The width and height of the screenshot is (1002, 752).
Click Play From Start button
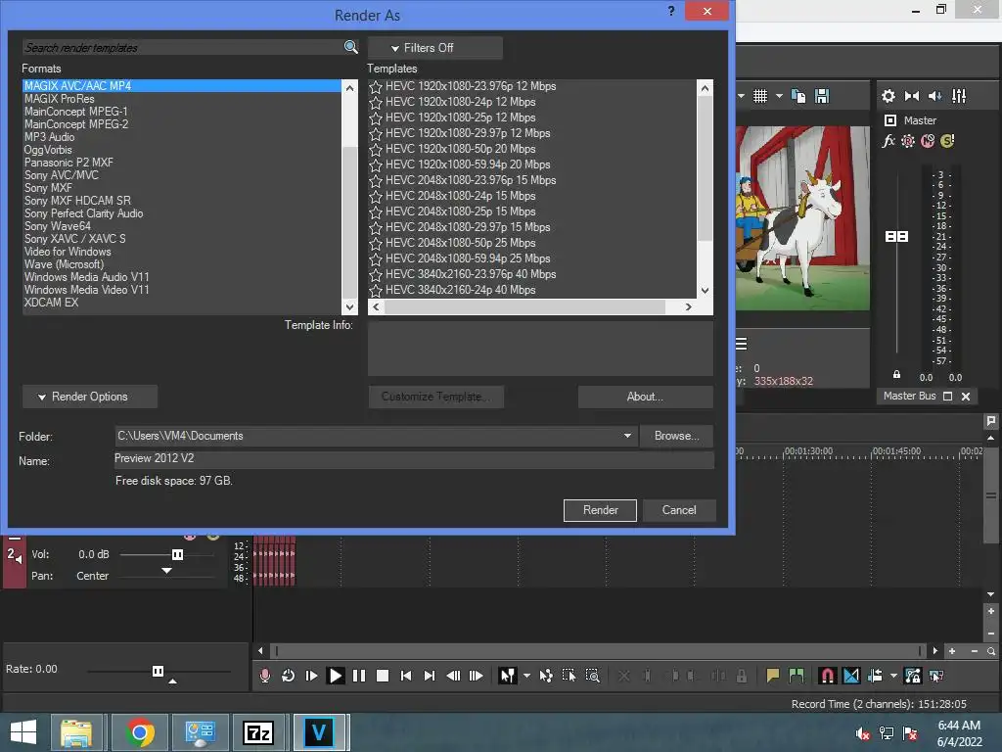pyautogui.click(x=311, y=676)
